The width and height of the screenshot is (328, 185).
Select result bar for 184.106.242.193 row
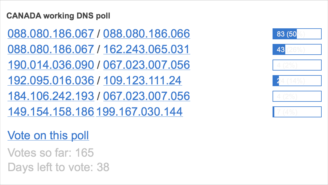coord(297,96)
